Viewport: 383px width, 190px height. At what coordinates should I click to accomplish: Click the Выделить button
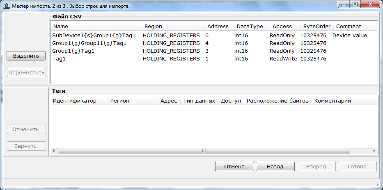tap(26, 56)
